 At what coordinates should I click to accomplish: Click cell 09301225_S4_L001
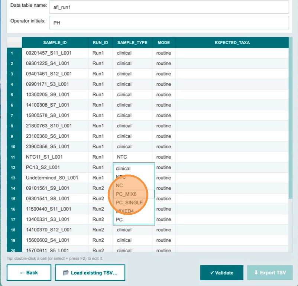tap(55, 63)
